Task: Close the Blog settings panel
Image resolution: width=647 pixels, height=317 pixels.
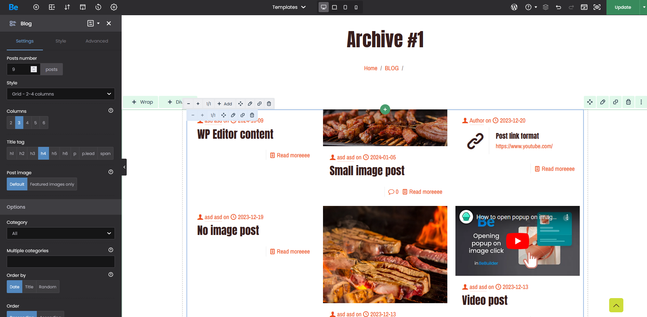Action: tap(109, 23)
